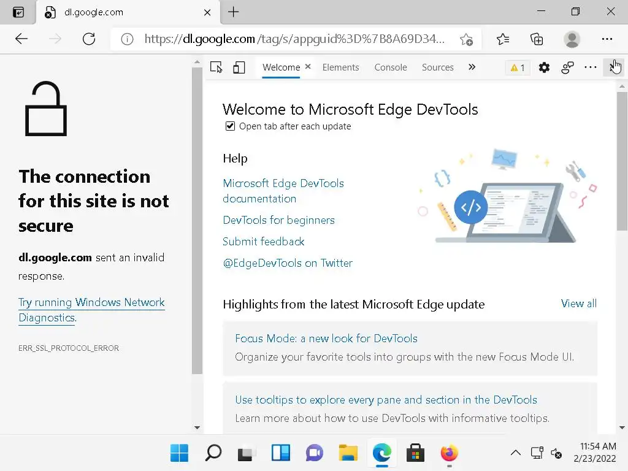Click View all highlights link
628x471 pixels.
coord(578,304)
